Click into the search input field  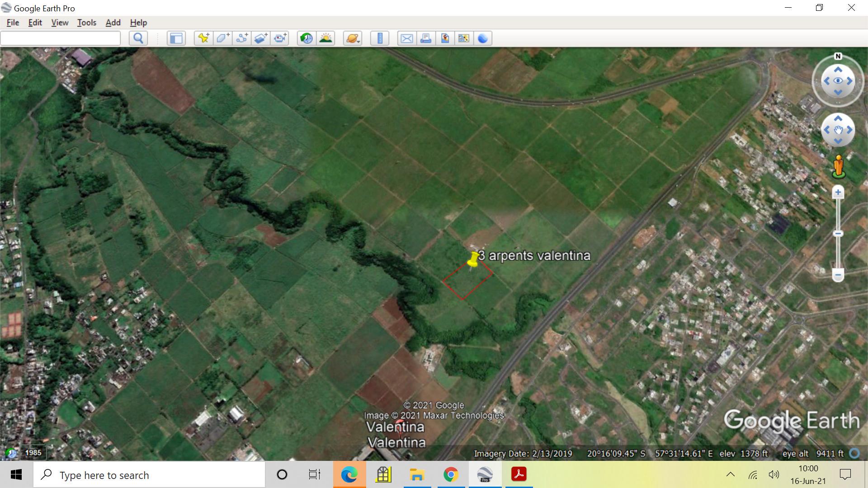click(x=61, y=38)
